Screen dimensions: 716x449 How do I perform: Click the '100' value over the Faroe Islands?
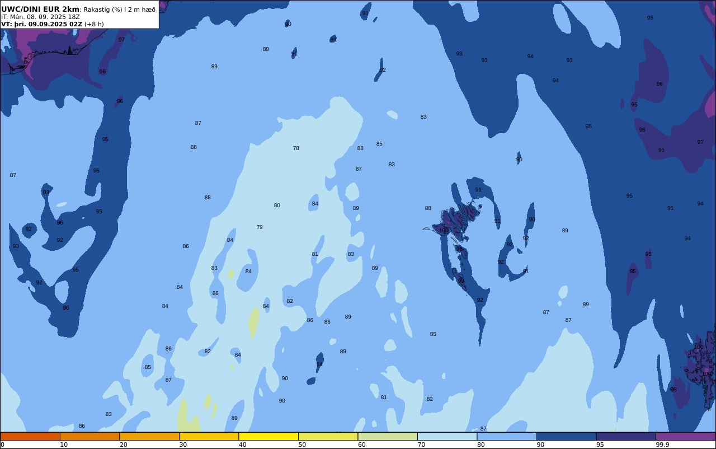[x=444, y=231]
